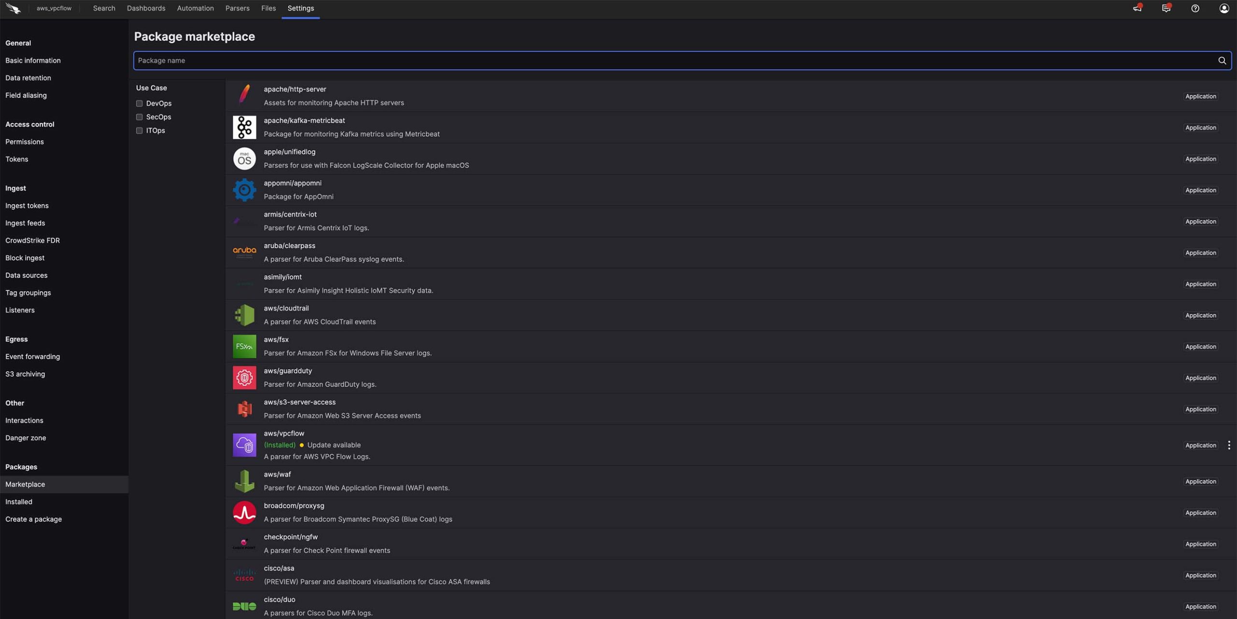Open the announcements megaphone icon
This screenshot has height=619, width=1237.
coord(1137,8)
